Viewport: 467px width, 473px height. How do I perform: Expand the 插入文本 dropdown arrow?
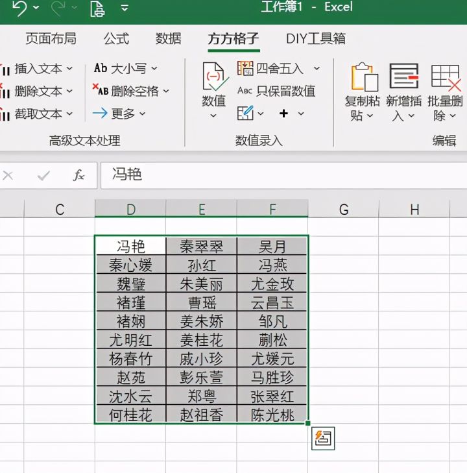69,69
